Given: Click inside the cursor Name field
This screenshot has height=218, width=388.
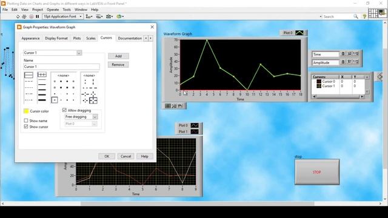Looking at the screenshot, I should pyautogui.click(x=61, y=67).
